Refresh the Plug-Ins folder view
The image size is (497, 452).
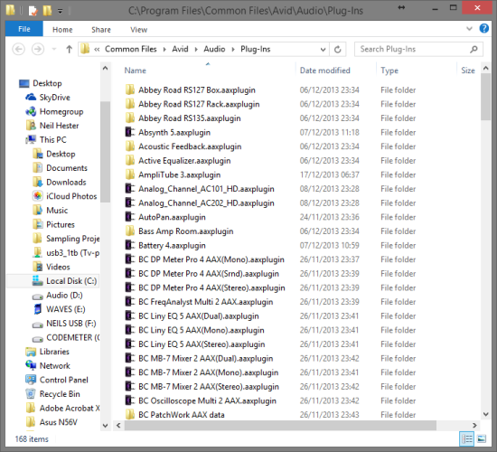coord(338,50)
